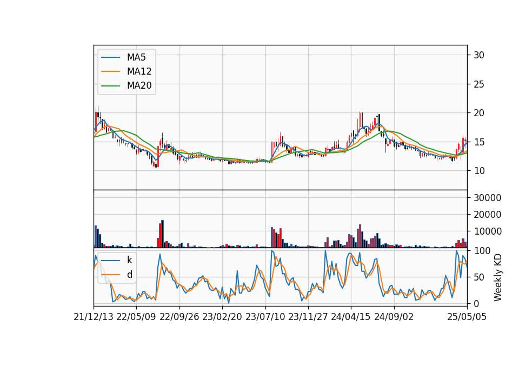Click the volume axis value 20000

(488, 215)
